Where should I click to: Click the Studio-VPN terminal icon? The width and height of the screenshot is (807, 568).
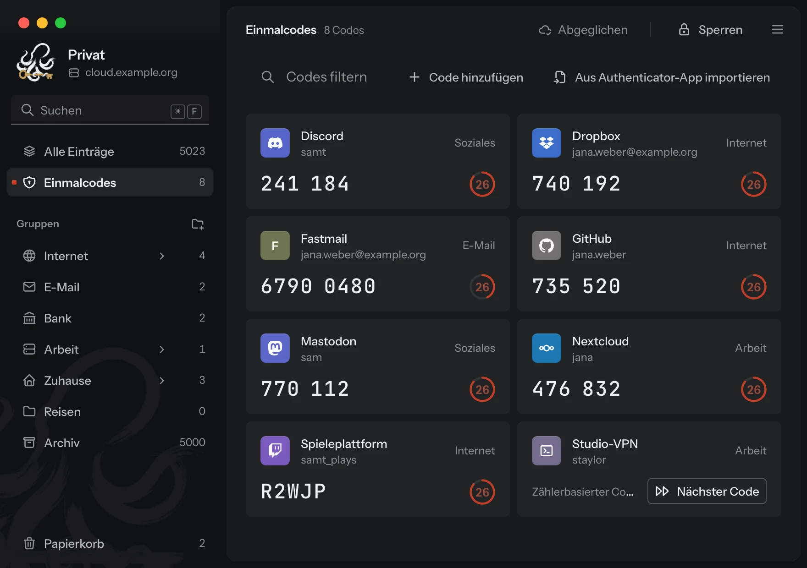pyautogui.click(x=547, y=451)
